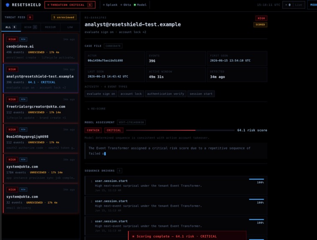Click the risk score progress bar
The image size is (317, 240).
[x=180, y=130]
